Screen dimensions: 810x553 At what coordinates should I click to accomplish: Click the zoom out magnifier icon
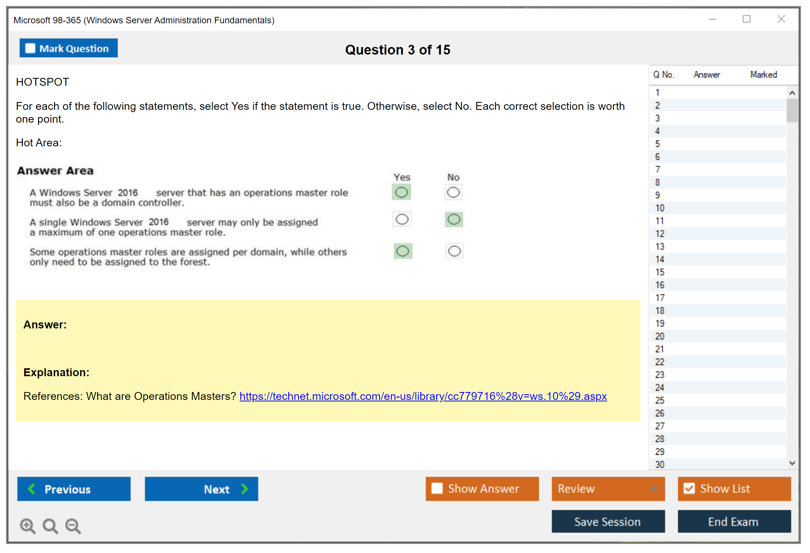tap(73, 526)
